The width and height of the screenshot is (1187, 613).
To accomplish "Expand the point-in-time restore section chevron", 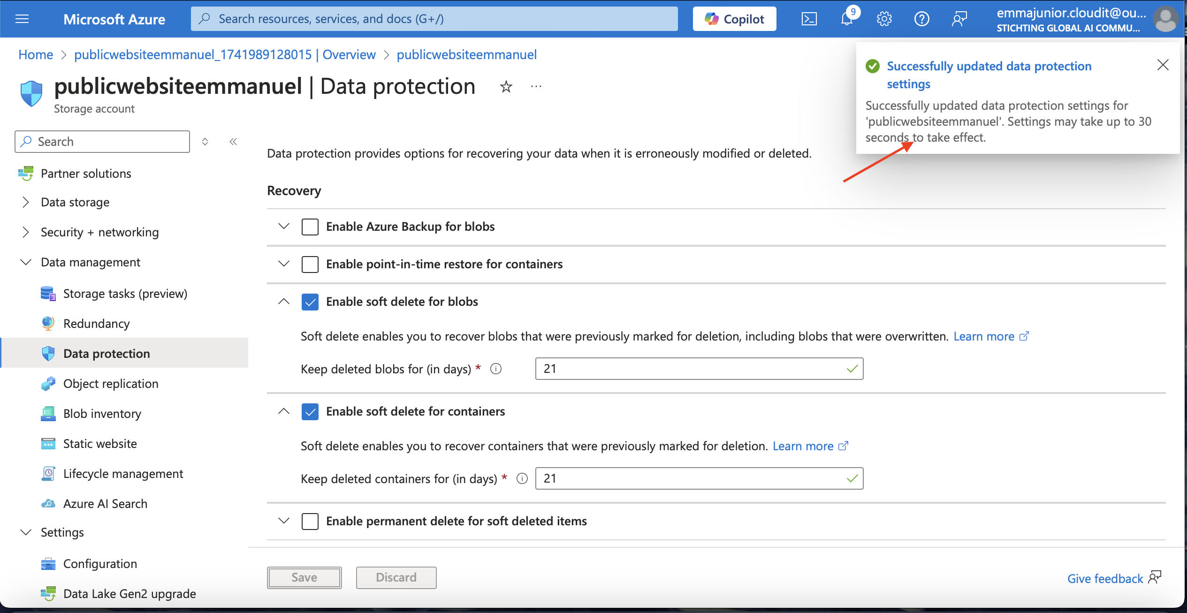I will pyautogui.click(x=284, y=264).
